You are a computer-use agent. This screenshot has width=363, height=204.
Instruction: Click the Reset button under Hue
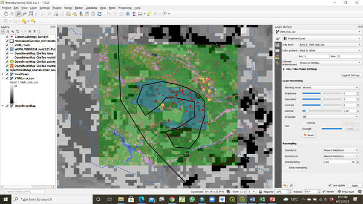[x=309, y=135]
